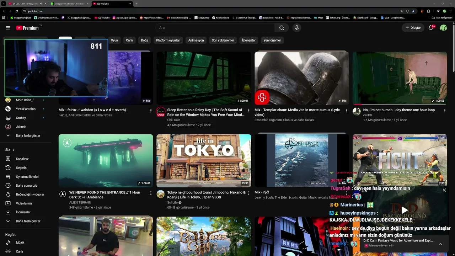Image resolution: width=455 pixels, height=256 pixels.
Task: Open the life in TOKYO video thumbnail
Action: [x=204, y=161]
